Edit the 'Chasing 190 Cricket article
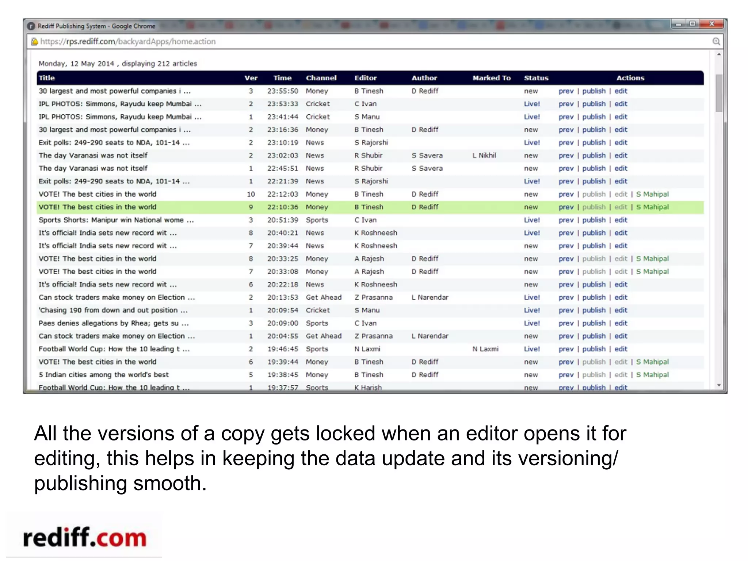The height and width of the screenshot is (561, 748). [x=621, y=310]
